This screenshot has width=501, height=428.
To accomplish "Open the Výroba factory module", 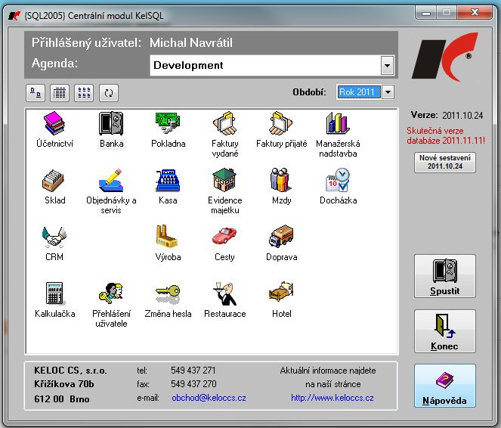I will (x=168, y=243).
